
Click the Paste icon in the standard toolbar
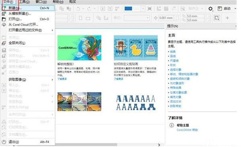[69, 8]
